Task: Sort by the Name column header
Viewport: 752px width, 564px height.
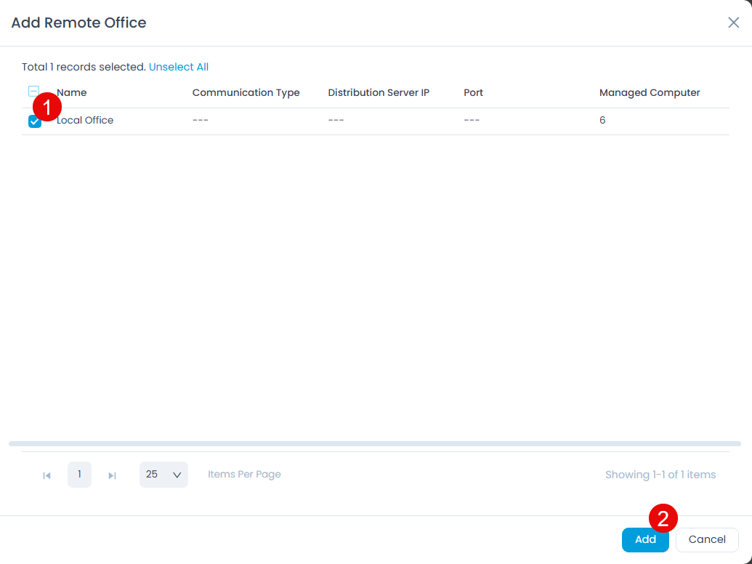Action: coord(71,92)
